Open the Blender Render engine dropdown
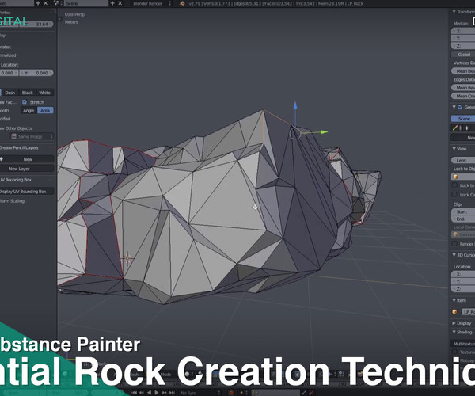Screen dimensions: 475x396 [x=151, y=3]
